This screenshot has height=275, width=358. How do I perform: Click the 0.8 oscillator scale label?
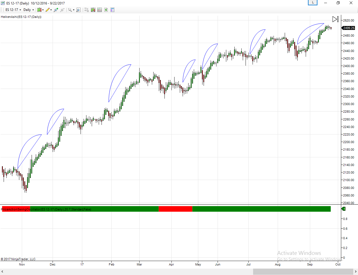point(345,219)
